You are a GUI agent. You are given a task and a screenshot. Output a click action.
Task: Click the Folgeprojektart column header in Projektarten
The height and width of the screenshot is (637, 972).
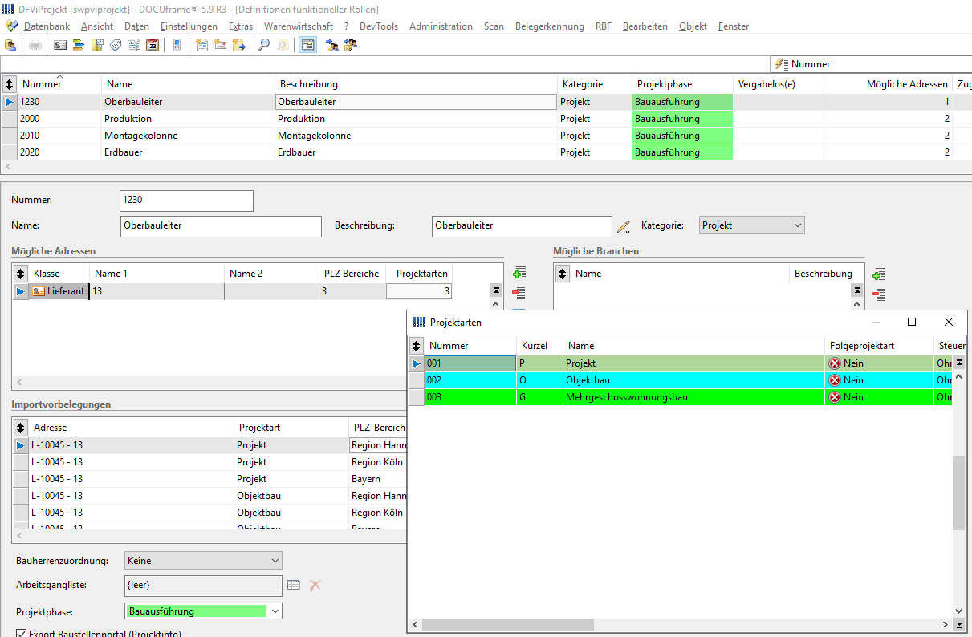coord(880,346)
